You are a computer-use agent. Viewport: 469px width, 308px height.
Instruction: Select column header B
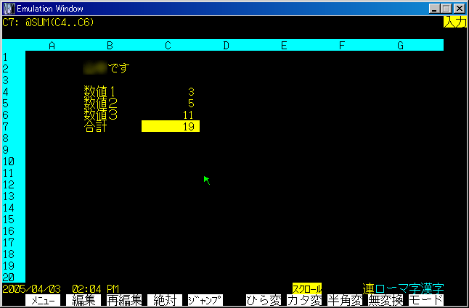tap(110, 46)
